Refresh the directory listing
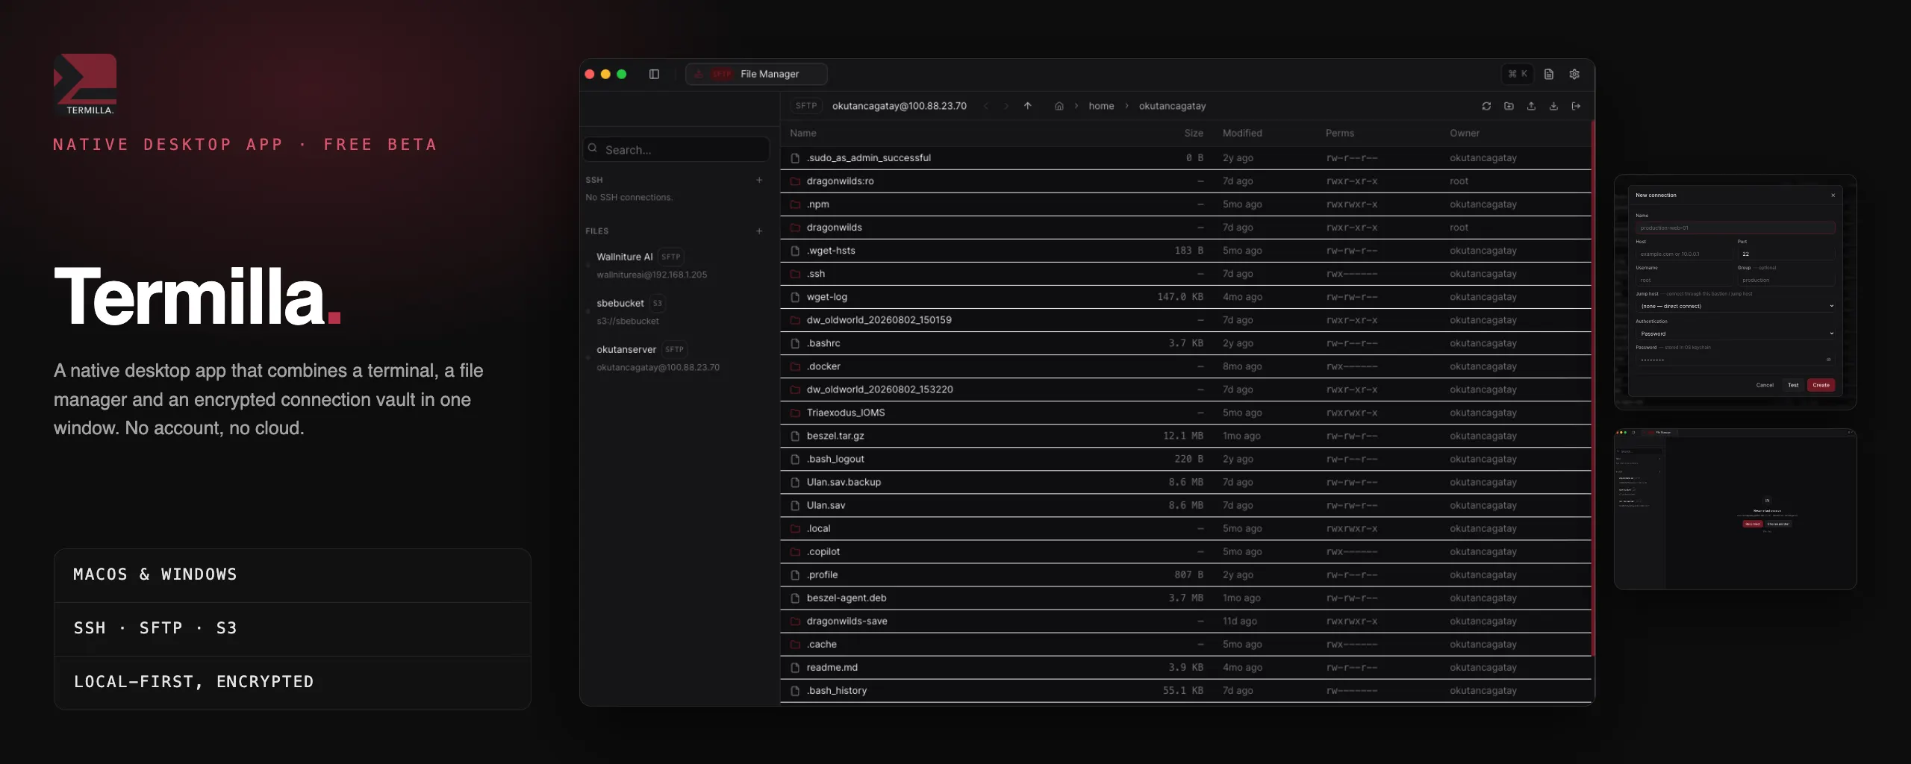The image size is (1911, 764). pyautogui.click(x=1486, y=106)
